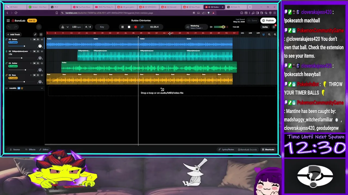348x195 pixels.
Task: Add a new track
Action: click(13, 34)
